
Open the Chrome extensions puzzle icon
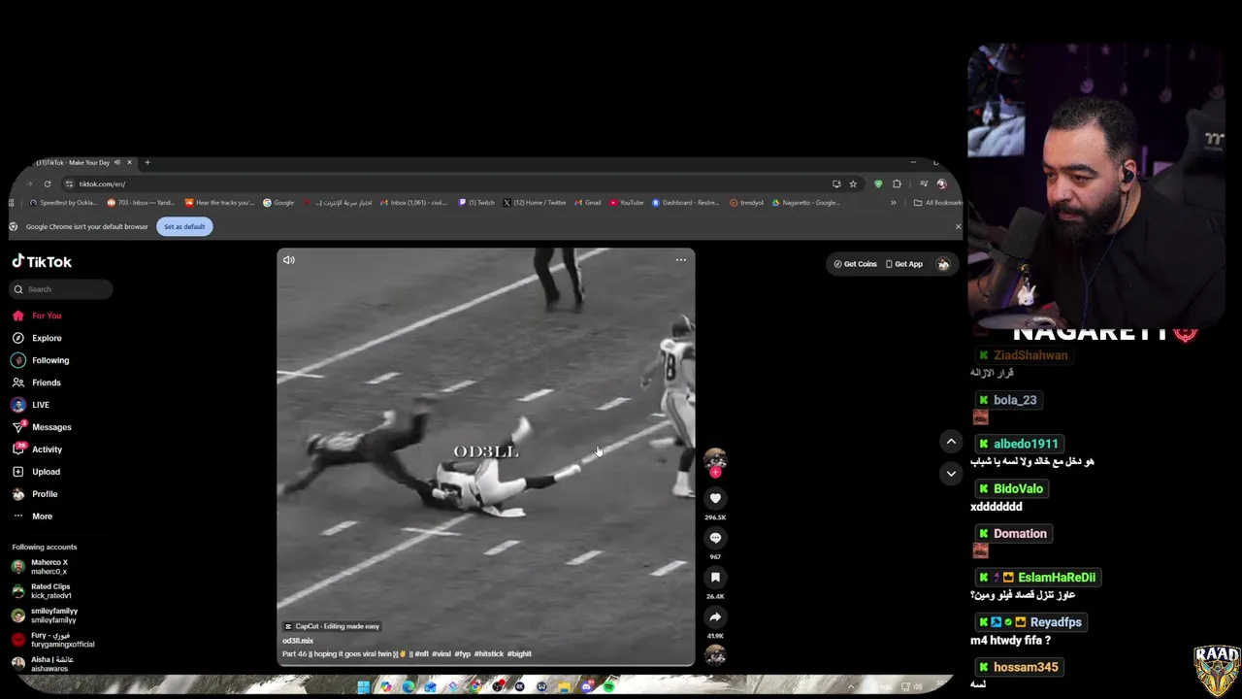point(897,183)
